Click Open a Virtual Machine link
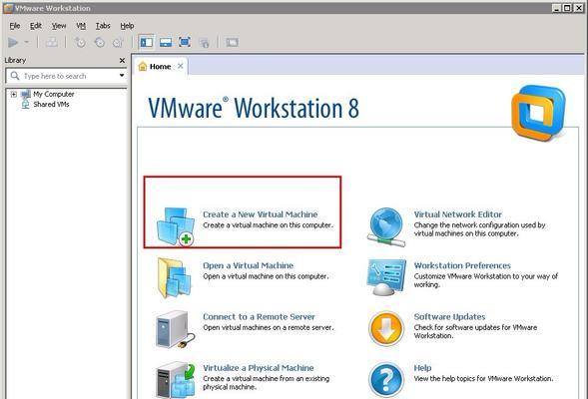The image size is (588, 399). pyautogui.click(x=248, y=265)
